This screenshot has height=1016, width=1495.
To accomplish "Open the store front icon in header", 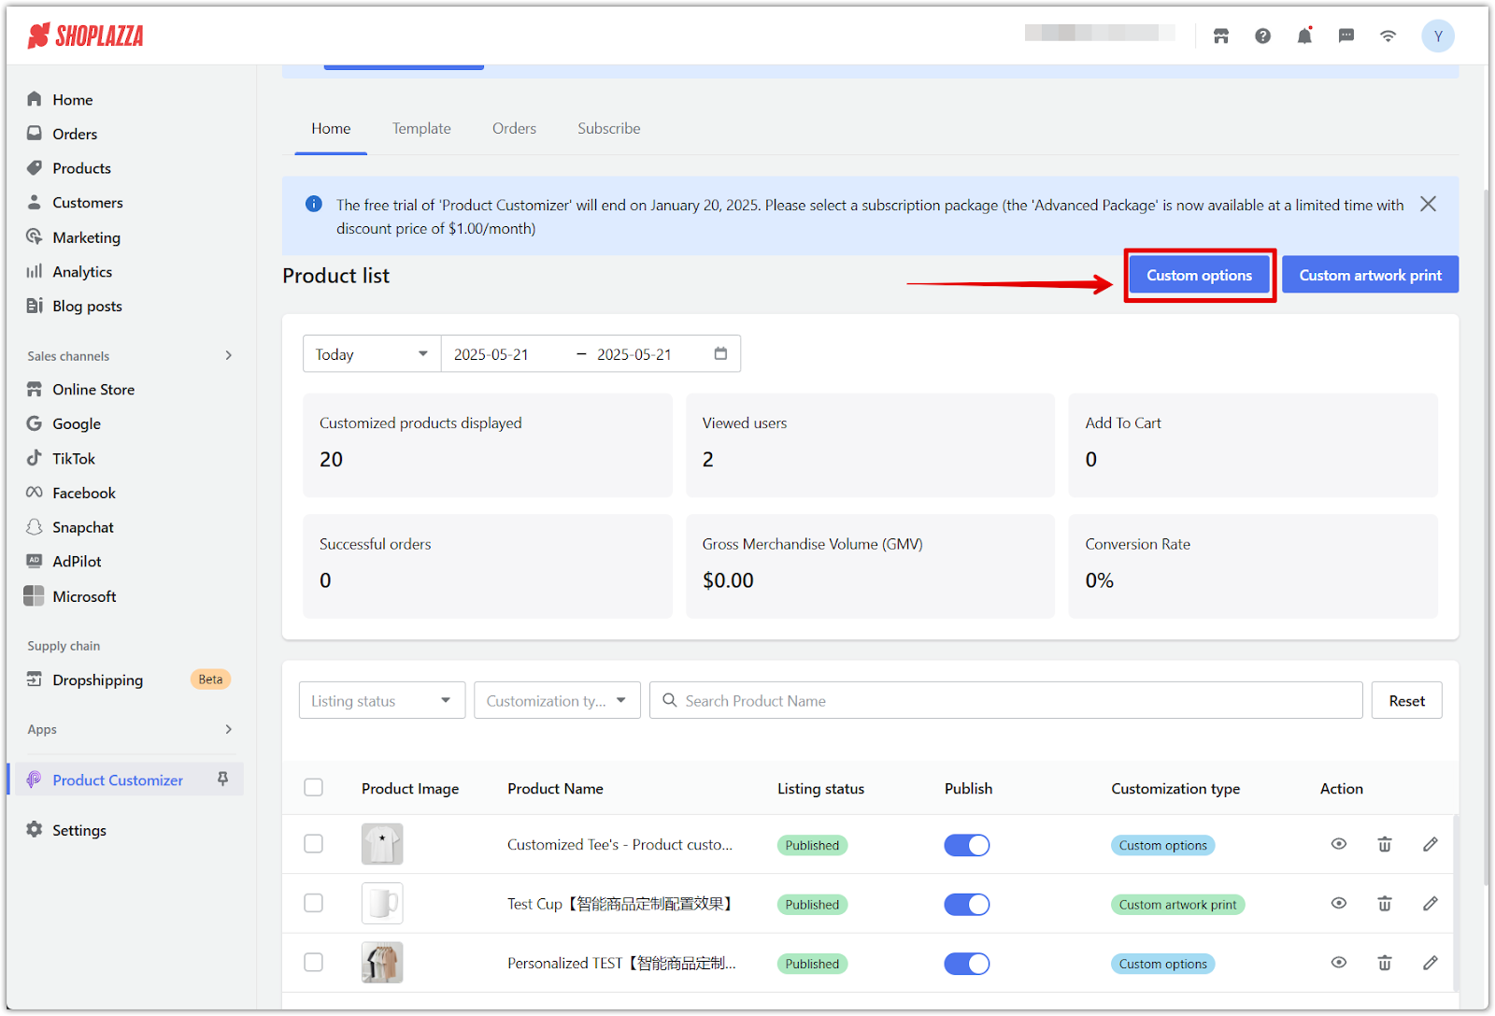I will [x=1221, y=36].
